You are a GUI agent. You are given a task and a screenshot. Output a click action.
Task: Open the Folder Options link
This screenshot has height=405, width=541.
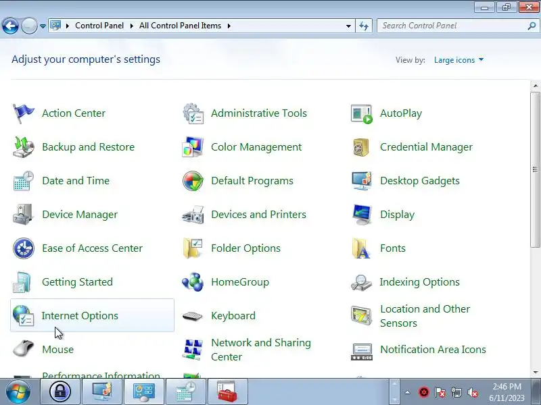[x=245, y=248]
